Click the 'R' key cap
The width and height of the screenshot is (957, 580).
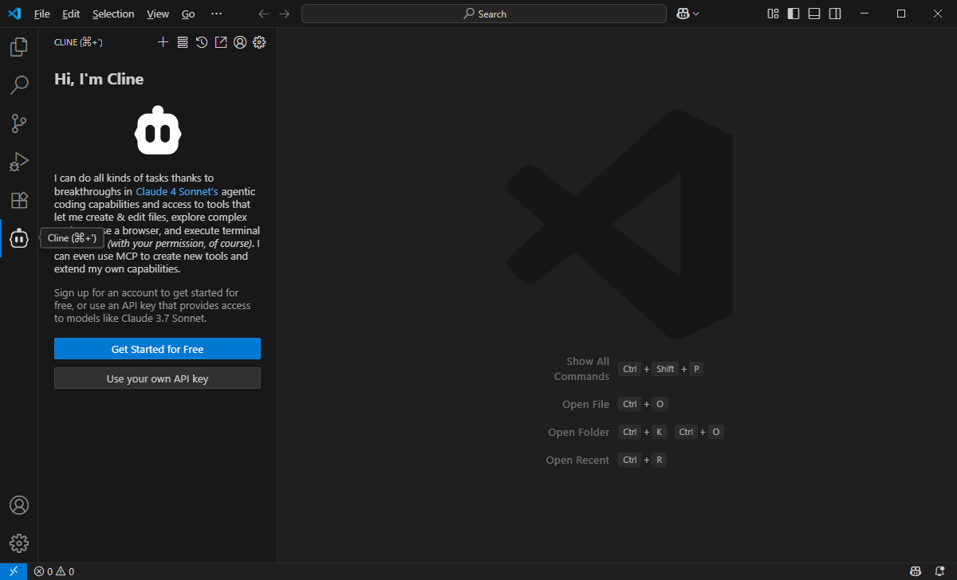pyautogui.click(x=660, y=460)
